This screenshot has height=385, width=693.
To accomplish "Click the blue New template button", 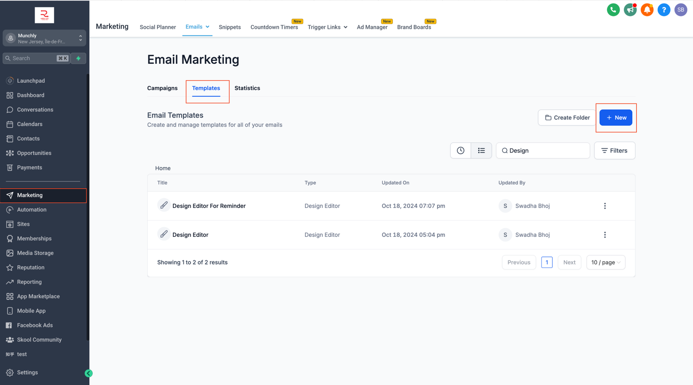I will [616, 118].
